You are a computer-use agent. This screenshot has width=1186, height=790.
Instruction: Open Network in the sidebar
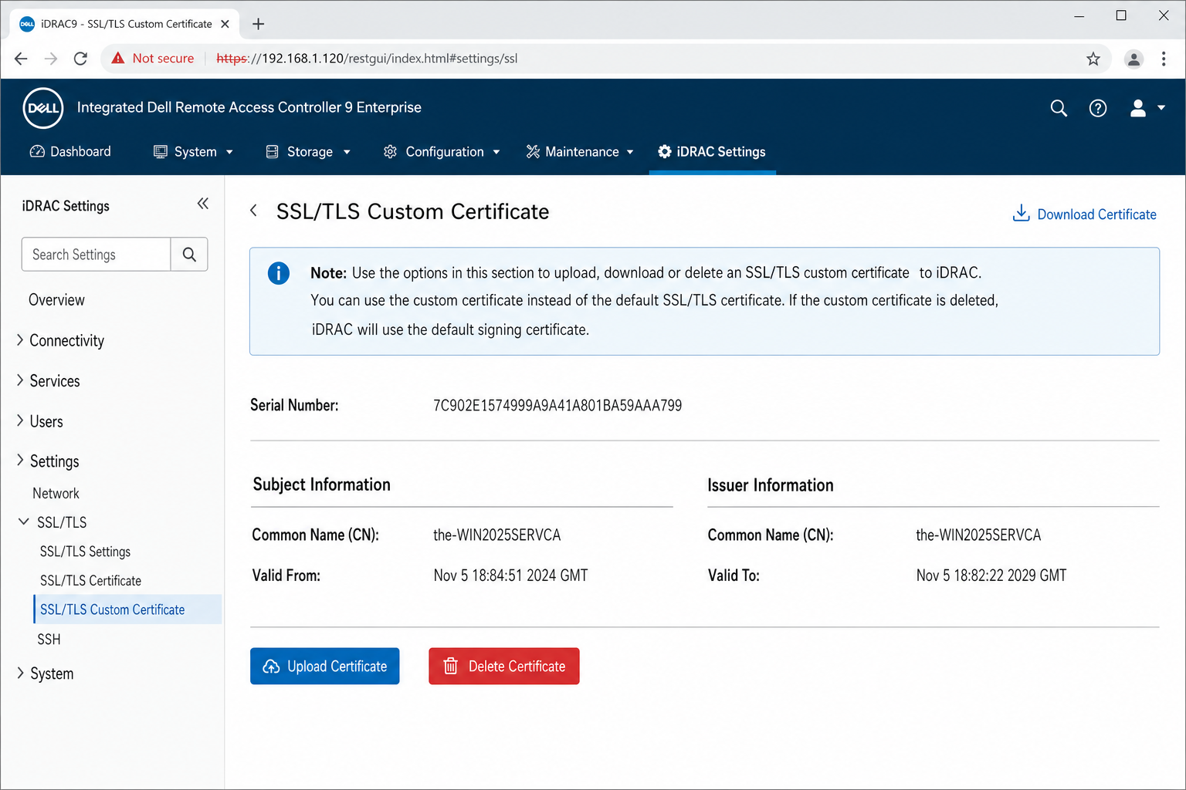click(56, 494)
